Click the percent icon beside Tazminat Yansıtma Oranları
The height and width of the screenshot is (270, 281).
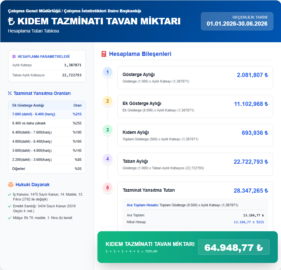pyautogui.click(x=10, y=94)
